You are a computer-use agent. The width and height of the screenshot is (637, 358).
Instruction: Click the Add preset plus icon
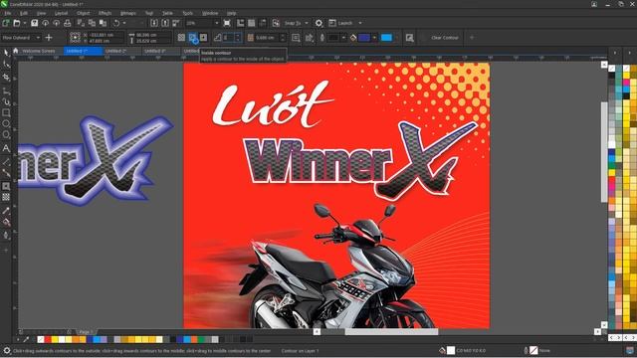click(x=49, y=38)
